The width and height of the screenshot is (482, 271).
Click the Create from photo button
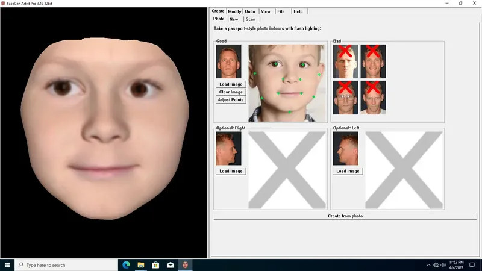click(345, 216)
